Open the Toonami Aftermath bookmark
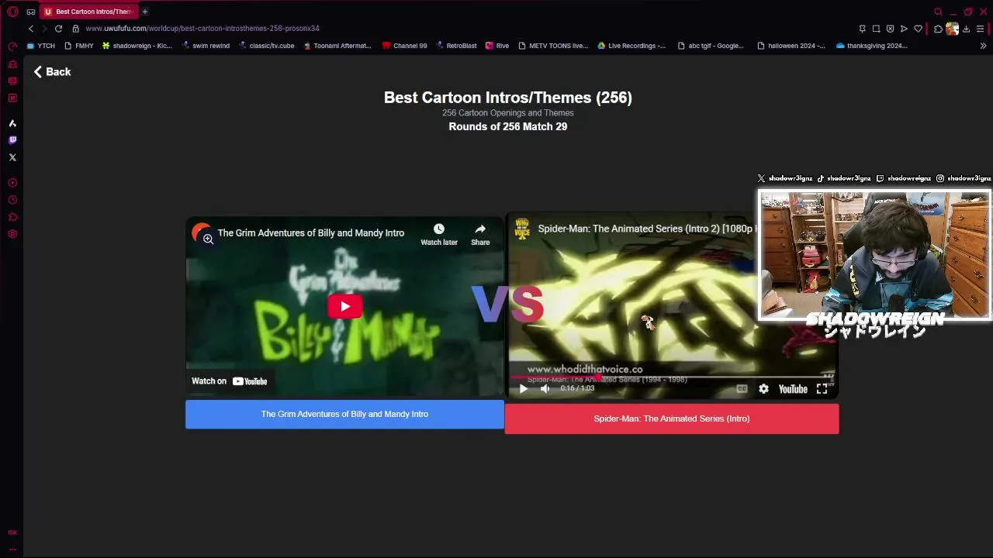Image resolution: width=993 pixels, height=558 pixels. pyautogui.click(x=337, y=46)
